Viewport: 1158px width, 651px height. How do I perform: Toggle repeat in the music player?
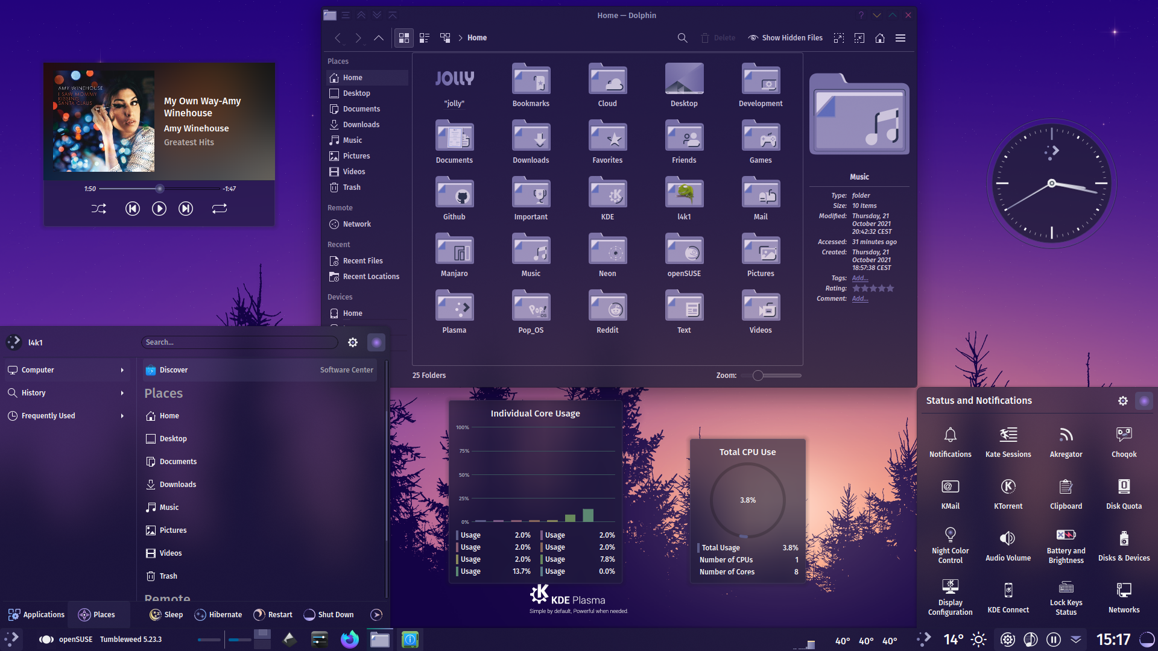pos(220,209)
